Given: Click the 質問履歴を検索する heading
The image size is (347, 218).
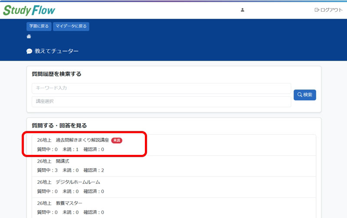Looking at the screenshot, I should pyautogui.click(x=56, y=74).
